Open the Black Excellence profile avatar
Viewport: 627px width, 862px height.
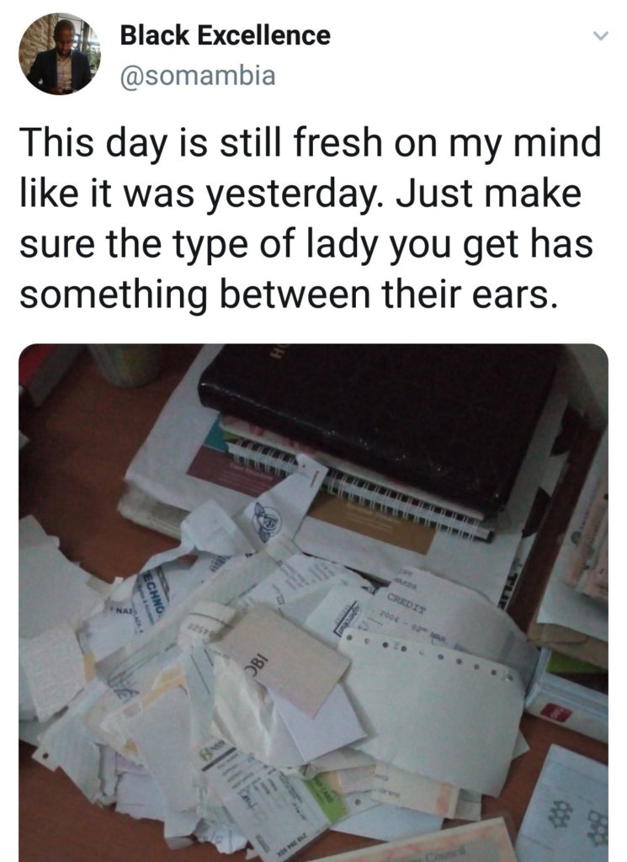[60, 54]
